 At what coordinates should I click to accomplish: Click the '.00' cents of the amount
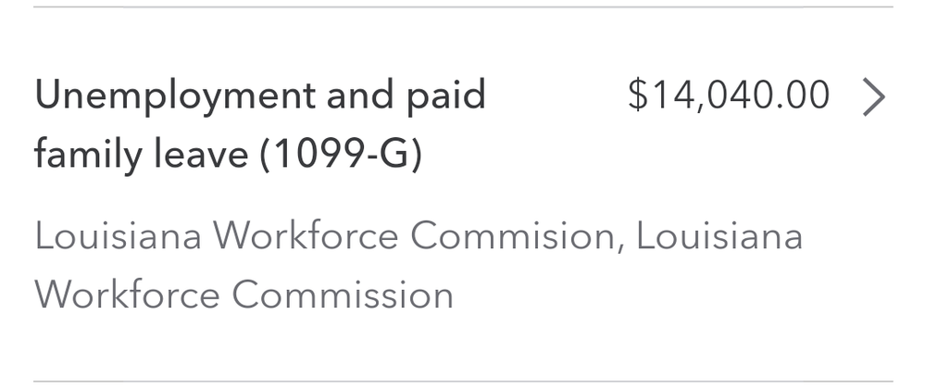[804, 96]
